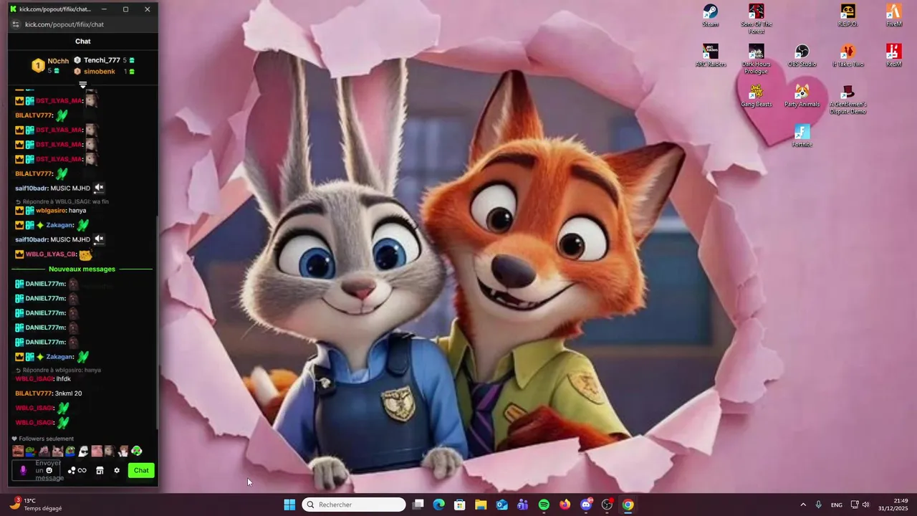Image resolution: width=917 pixels, height=516 pixels.
Task: Open chat settings gear icon
Action: pyautogui.click(x=117, y=470)
